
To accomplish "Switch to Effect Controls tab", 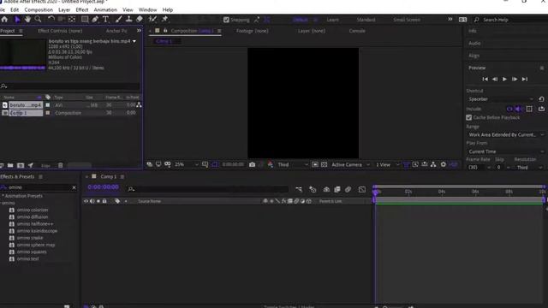I will (60, 31).
